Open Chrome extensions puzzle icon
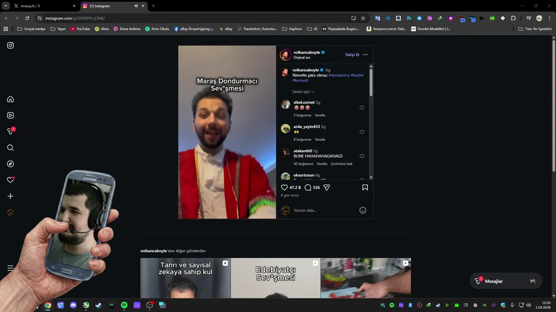This screenshot has height=312, width=556. [x=513, y=18]
